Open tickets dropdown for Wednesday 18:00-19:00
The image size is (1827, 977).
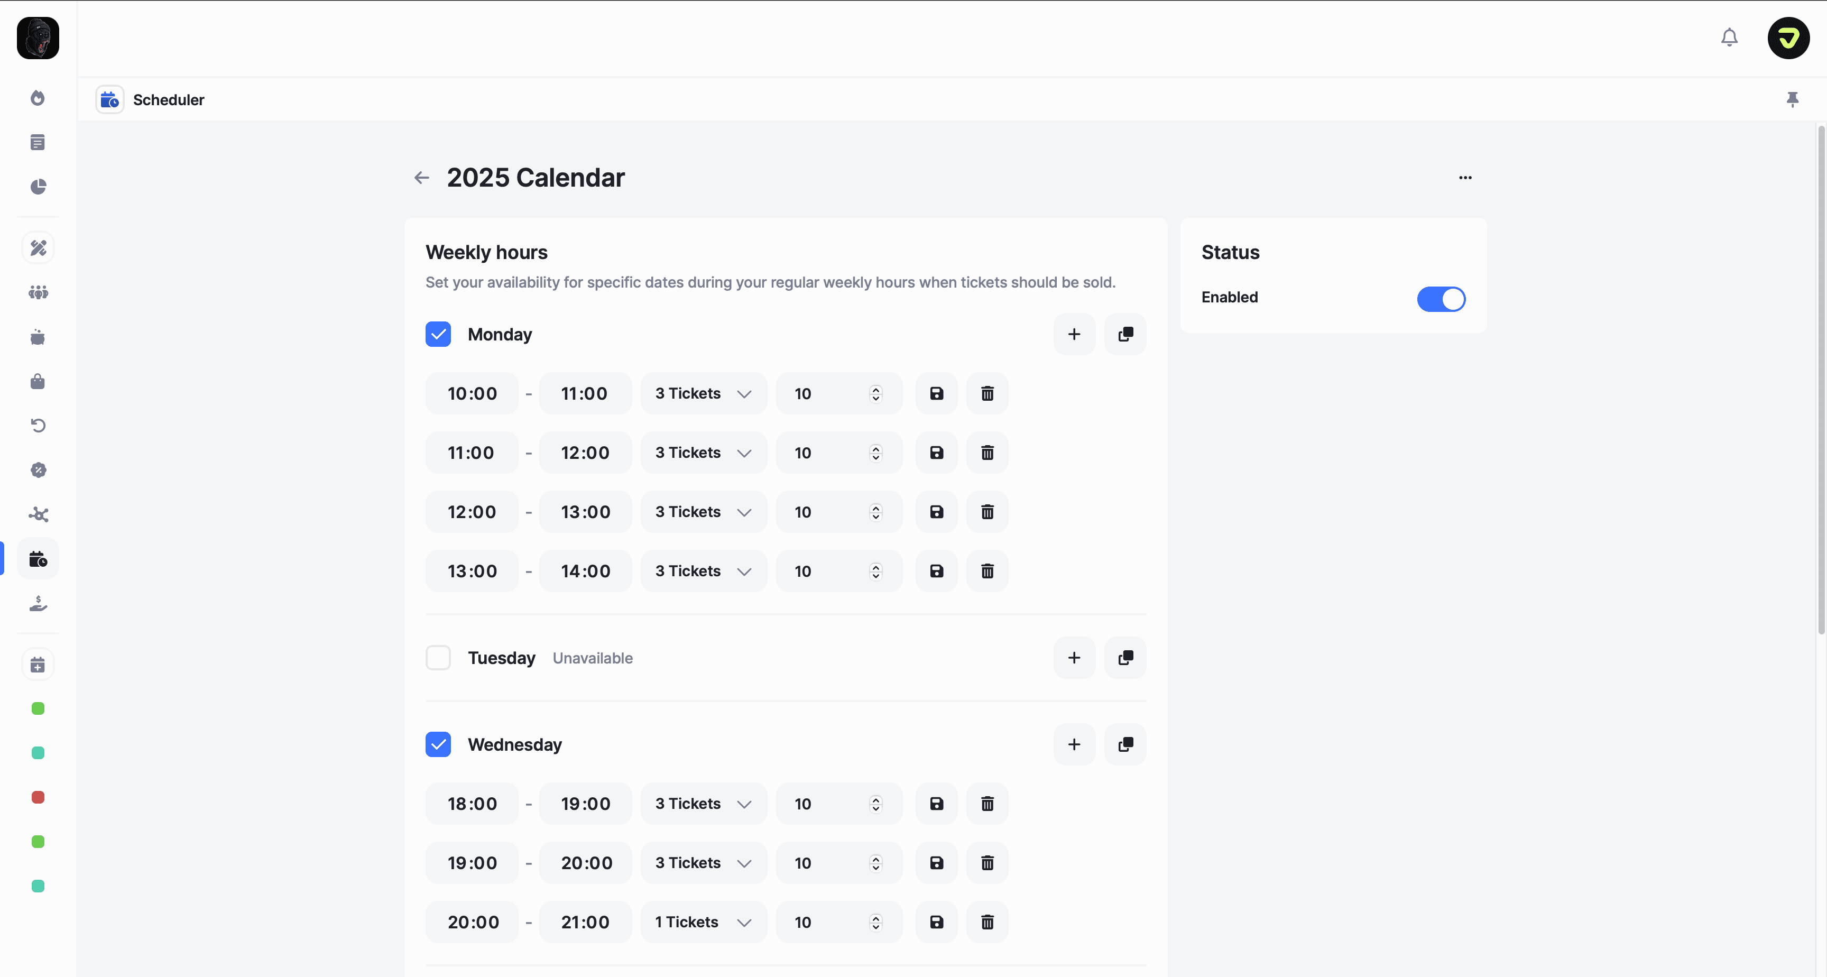tap(703, 803)
